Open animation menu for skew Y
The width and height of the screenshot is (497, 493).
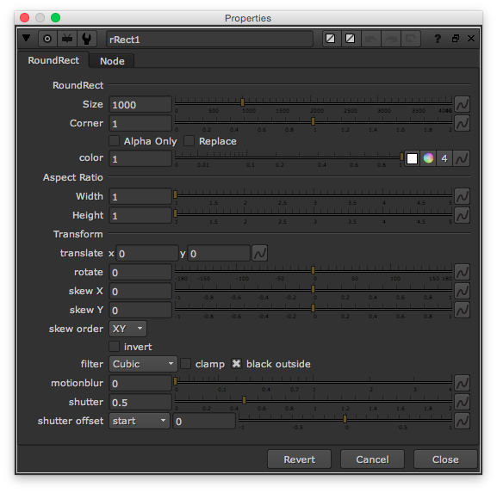[463, 310]
